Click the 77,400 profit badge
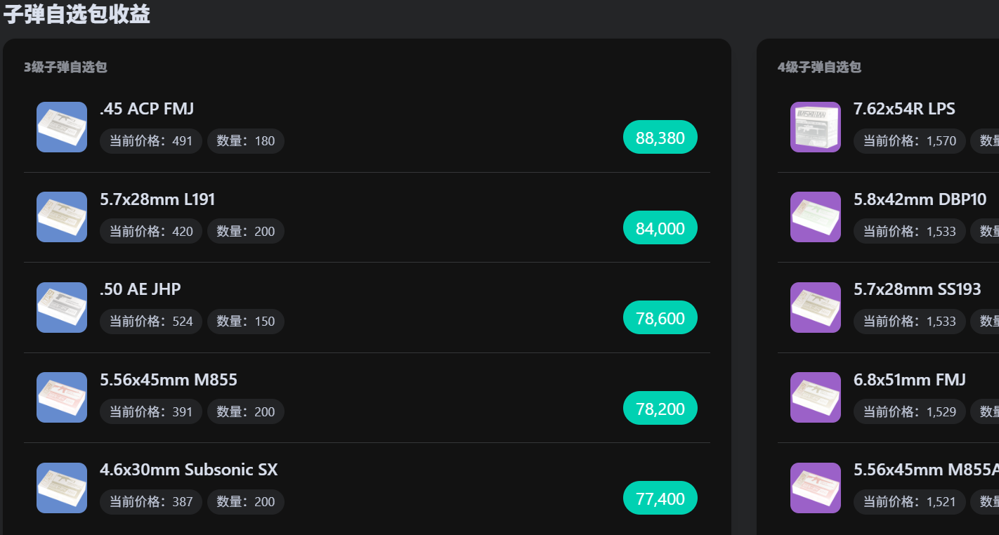 coord(660,498)
